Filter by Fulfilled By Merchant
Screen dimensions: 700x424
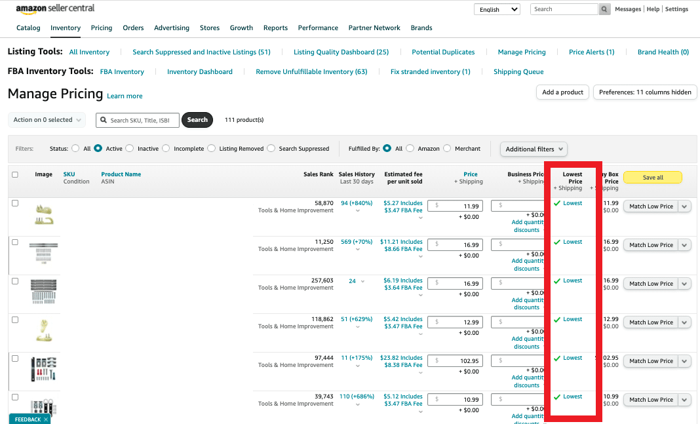click(x=447, y=148)
